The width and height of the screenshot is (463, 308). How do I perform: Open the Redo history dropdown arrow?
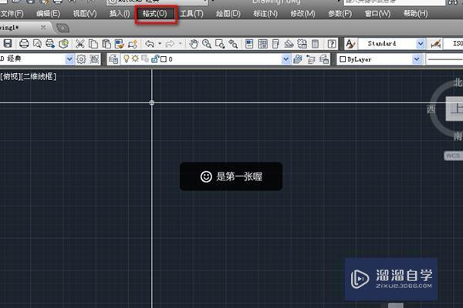coord(180,44)
